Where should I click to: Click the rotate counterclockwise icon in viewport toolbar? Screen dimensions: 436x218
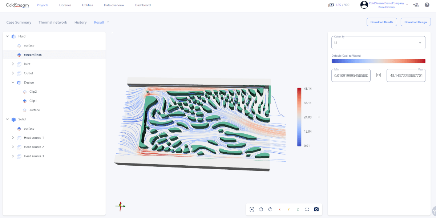261,209
